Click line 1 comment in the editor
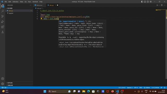Image resolution: width=167 pixels, height=94 pixels. point(52,10)
